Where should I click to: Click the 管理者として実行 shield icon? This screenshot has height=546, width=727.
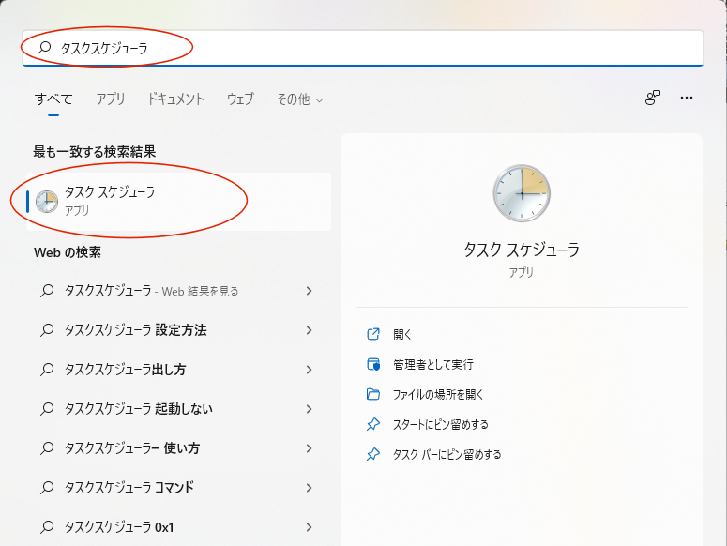pyautogui.click(x=373, y=364)
